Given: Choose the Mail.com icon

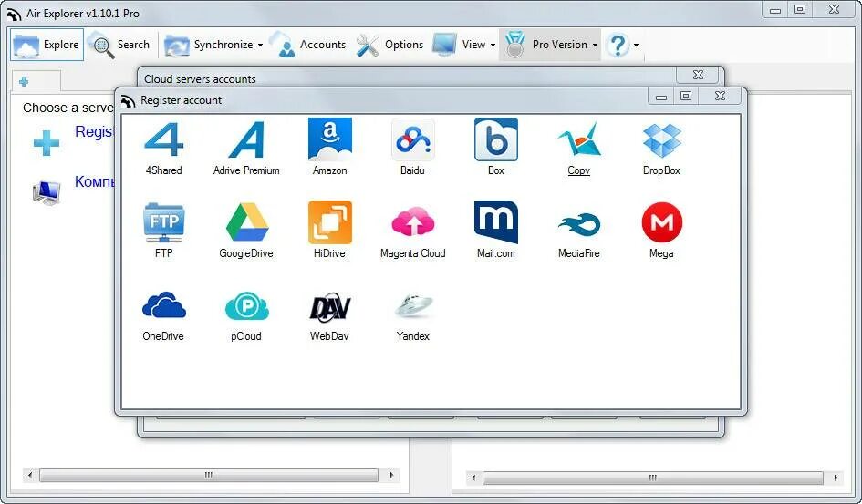Looking at the screenshot, I should tap(496, 221).
